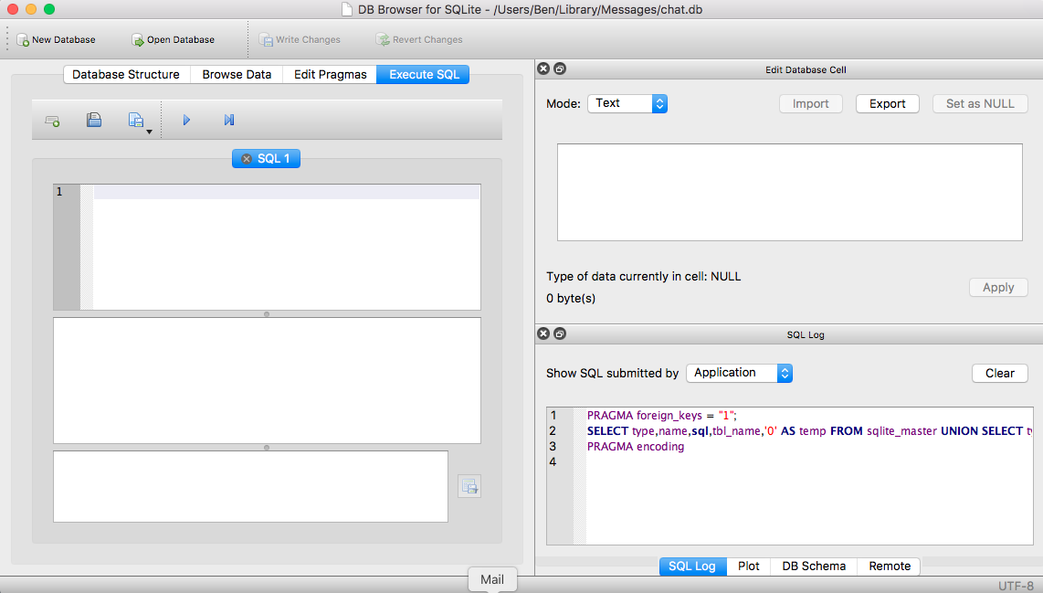Switch to the Browse Data tab
Screen dimensions: 1043x593
point(237,75)
